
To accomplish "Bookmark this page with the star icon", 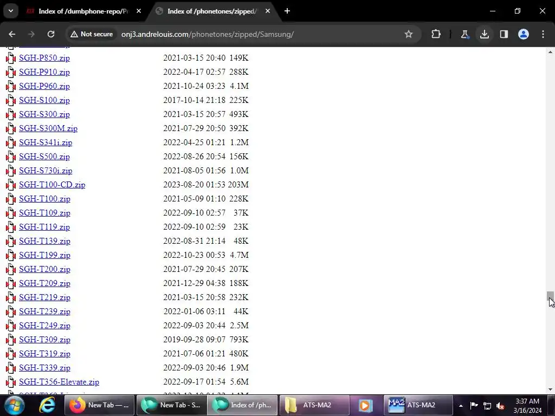I will click(409, 34).
